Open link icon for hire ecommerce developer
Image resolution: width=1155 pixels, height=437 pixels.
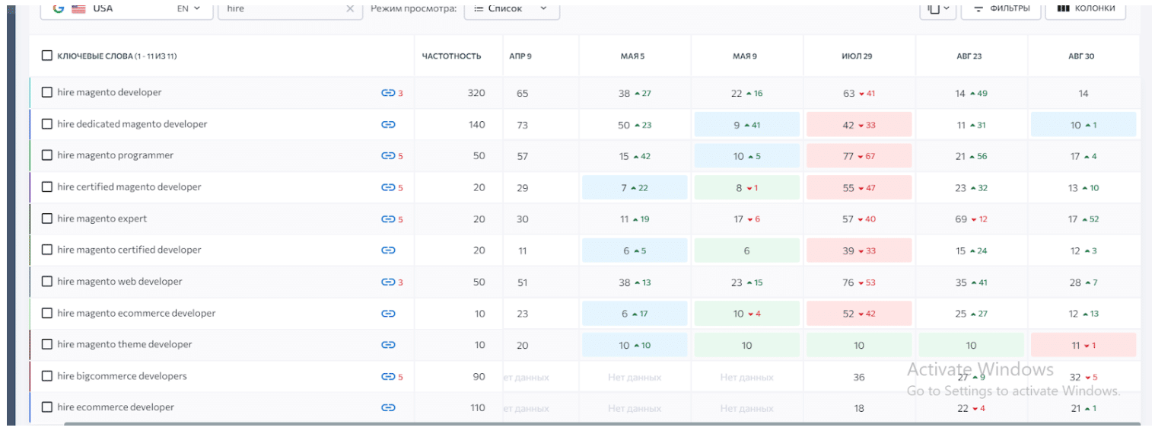388,407
